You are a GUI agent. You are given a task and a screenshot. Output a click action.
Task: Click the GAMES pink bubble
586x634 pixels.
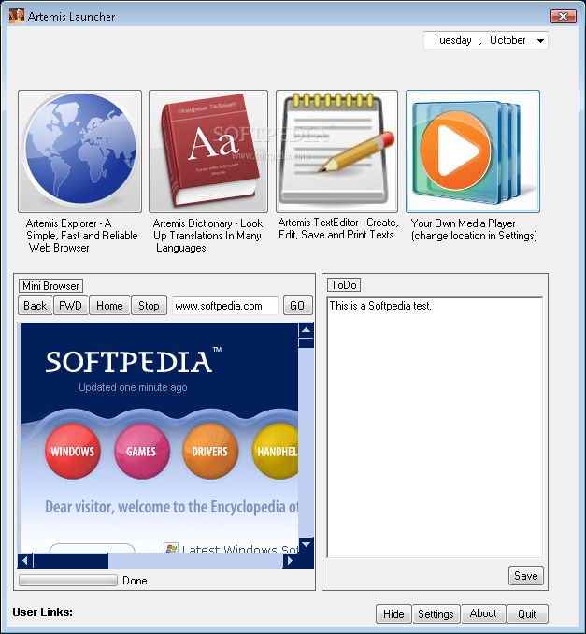tap(141, 452)
